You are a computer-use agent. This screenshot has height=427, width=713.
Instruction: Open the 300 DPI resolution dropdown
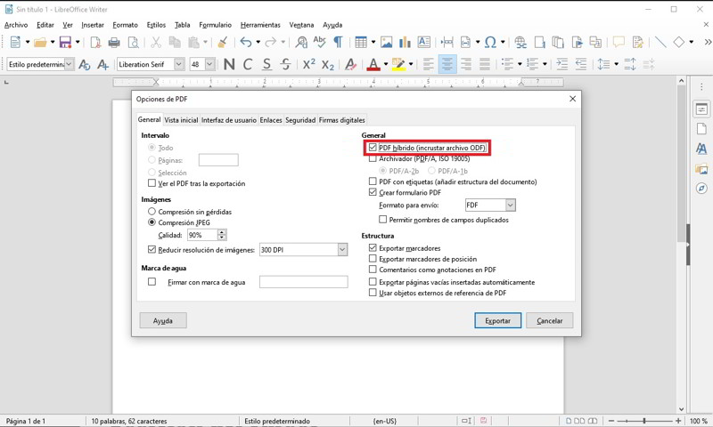click(342, 250)
